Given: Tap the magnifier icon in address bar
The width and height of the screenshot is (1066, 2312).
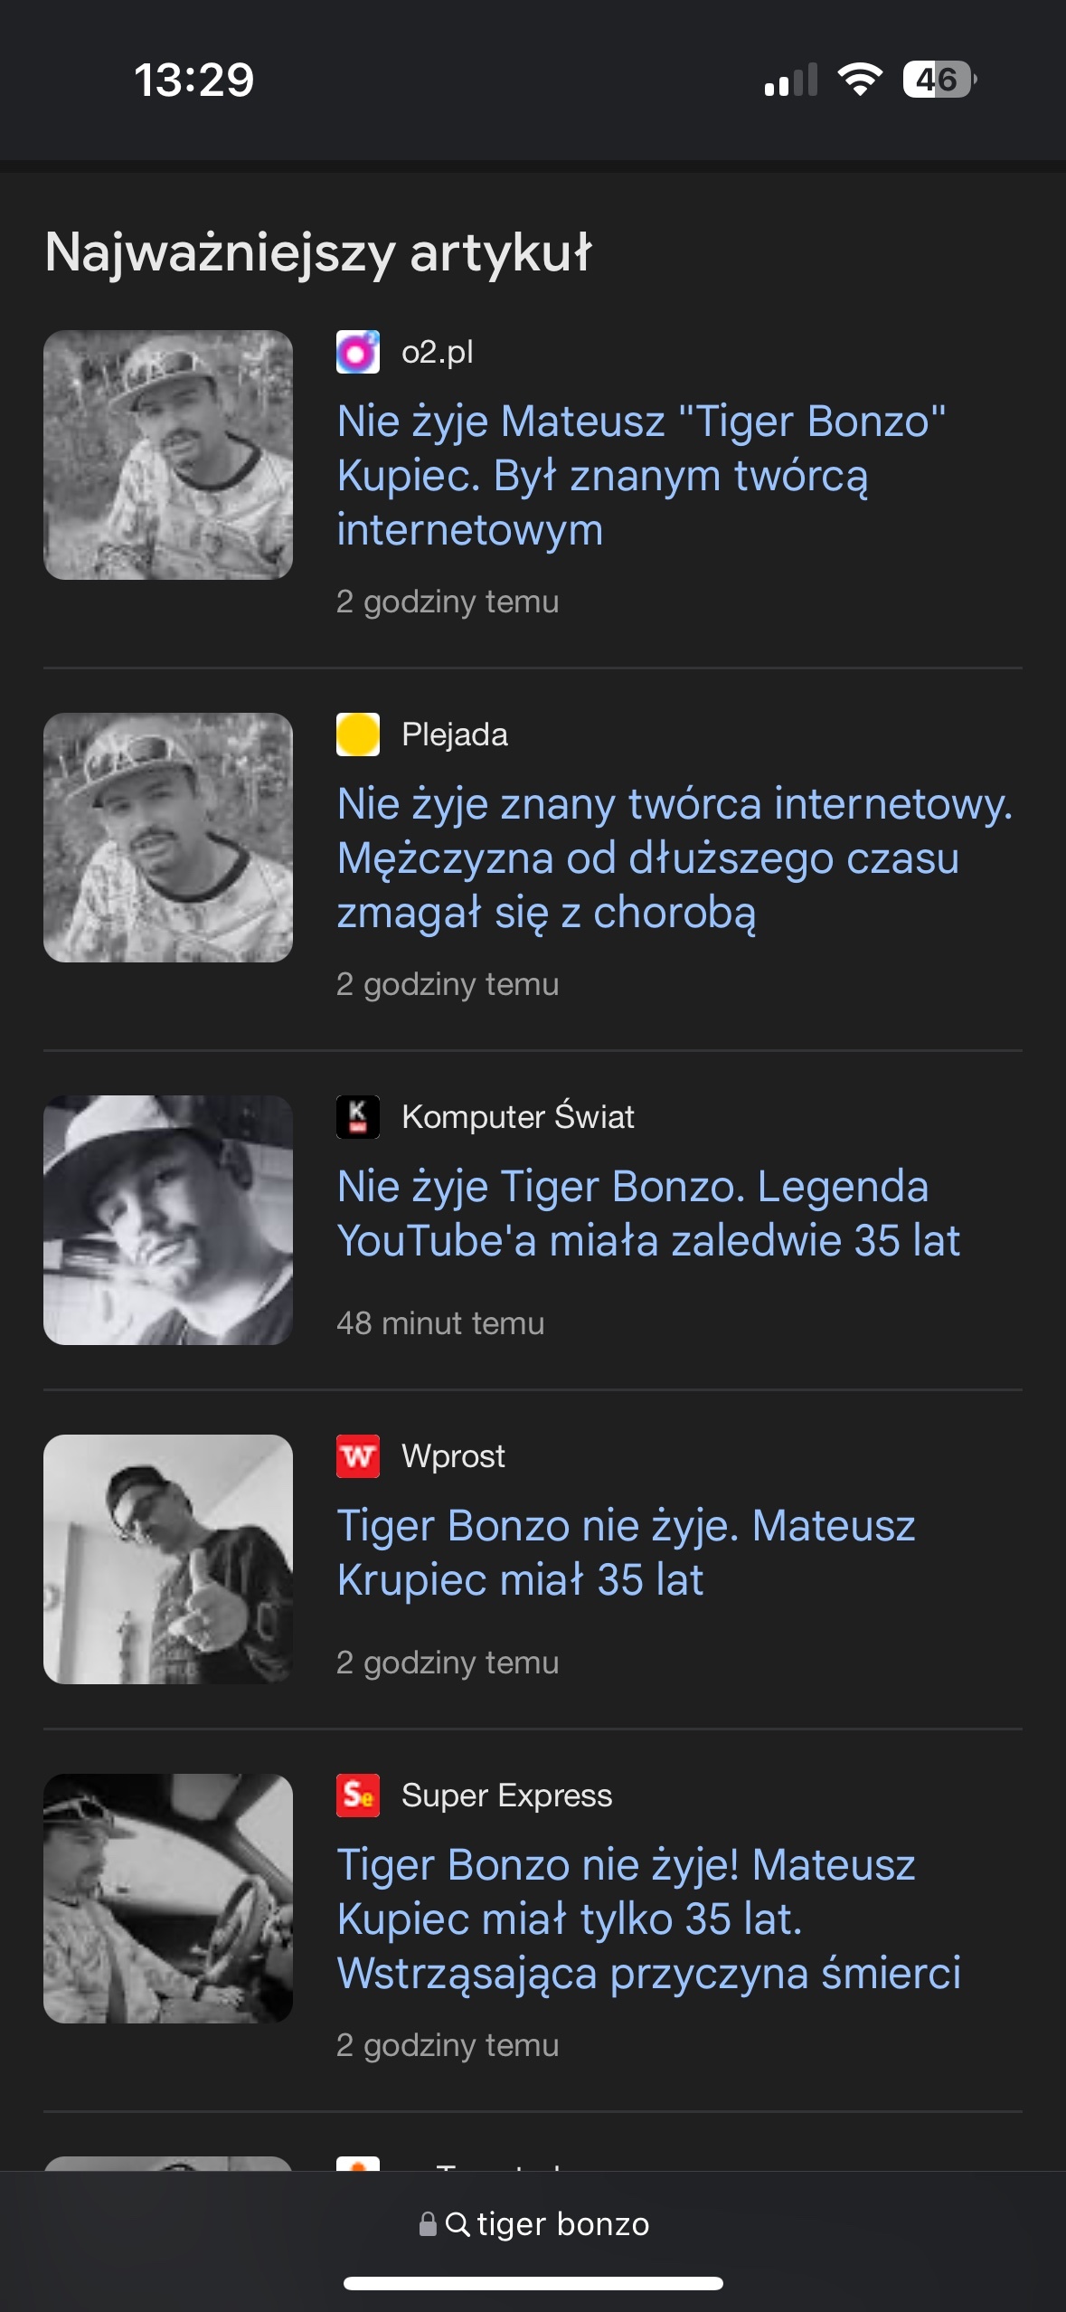Looking at the screenshot, I should pyautogui.click(x=458, y=2224).
